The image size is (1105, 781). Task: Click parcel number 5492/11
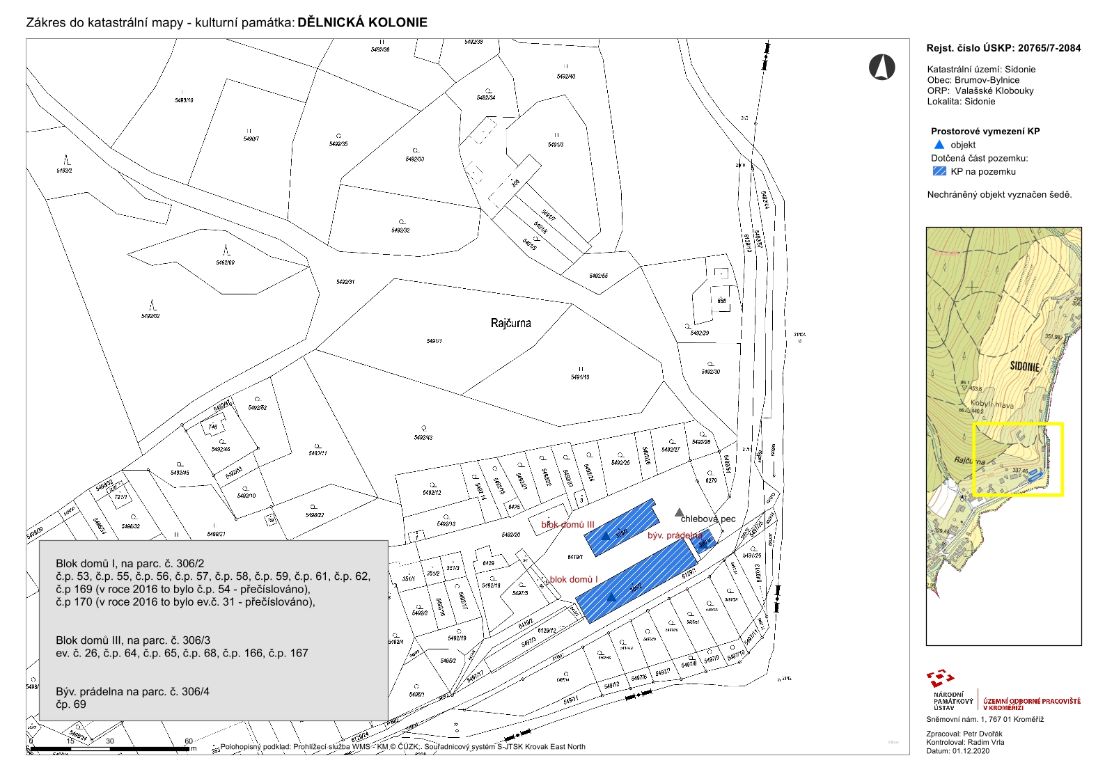coord(318,453)
